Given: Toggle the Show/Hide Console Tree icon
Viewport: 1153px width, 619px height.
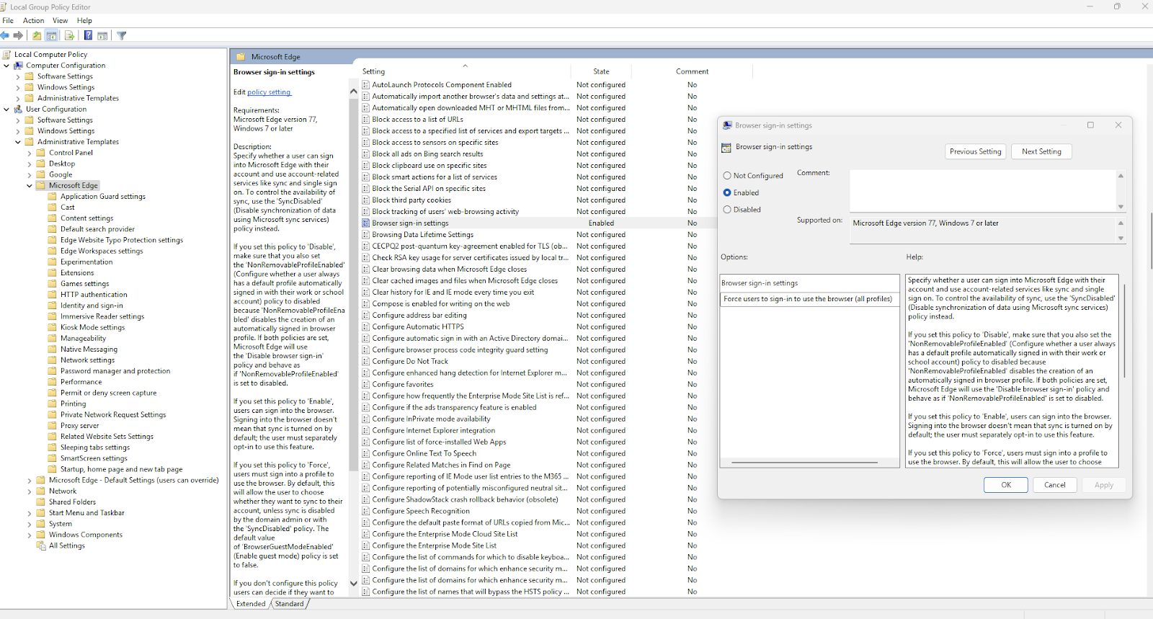Looking at the screenshot, I should coord(52,35).
